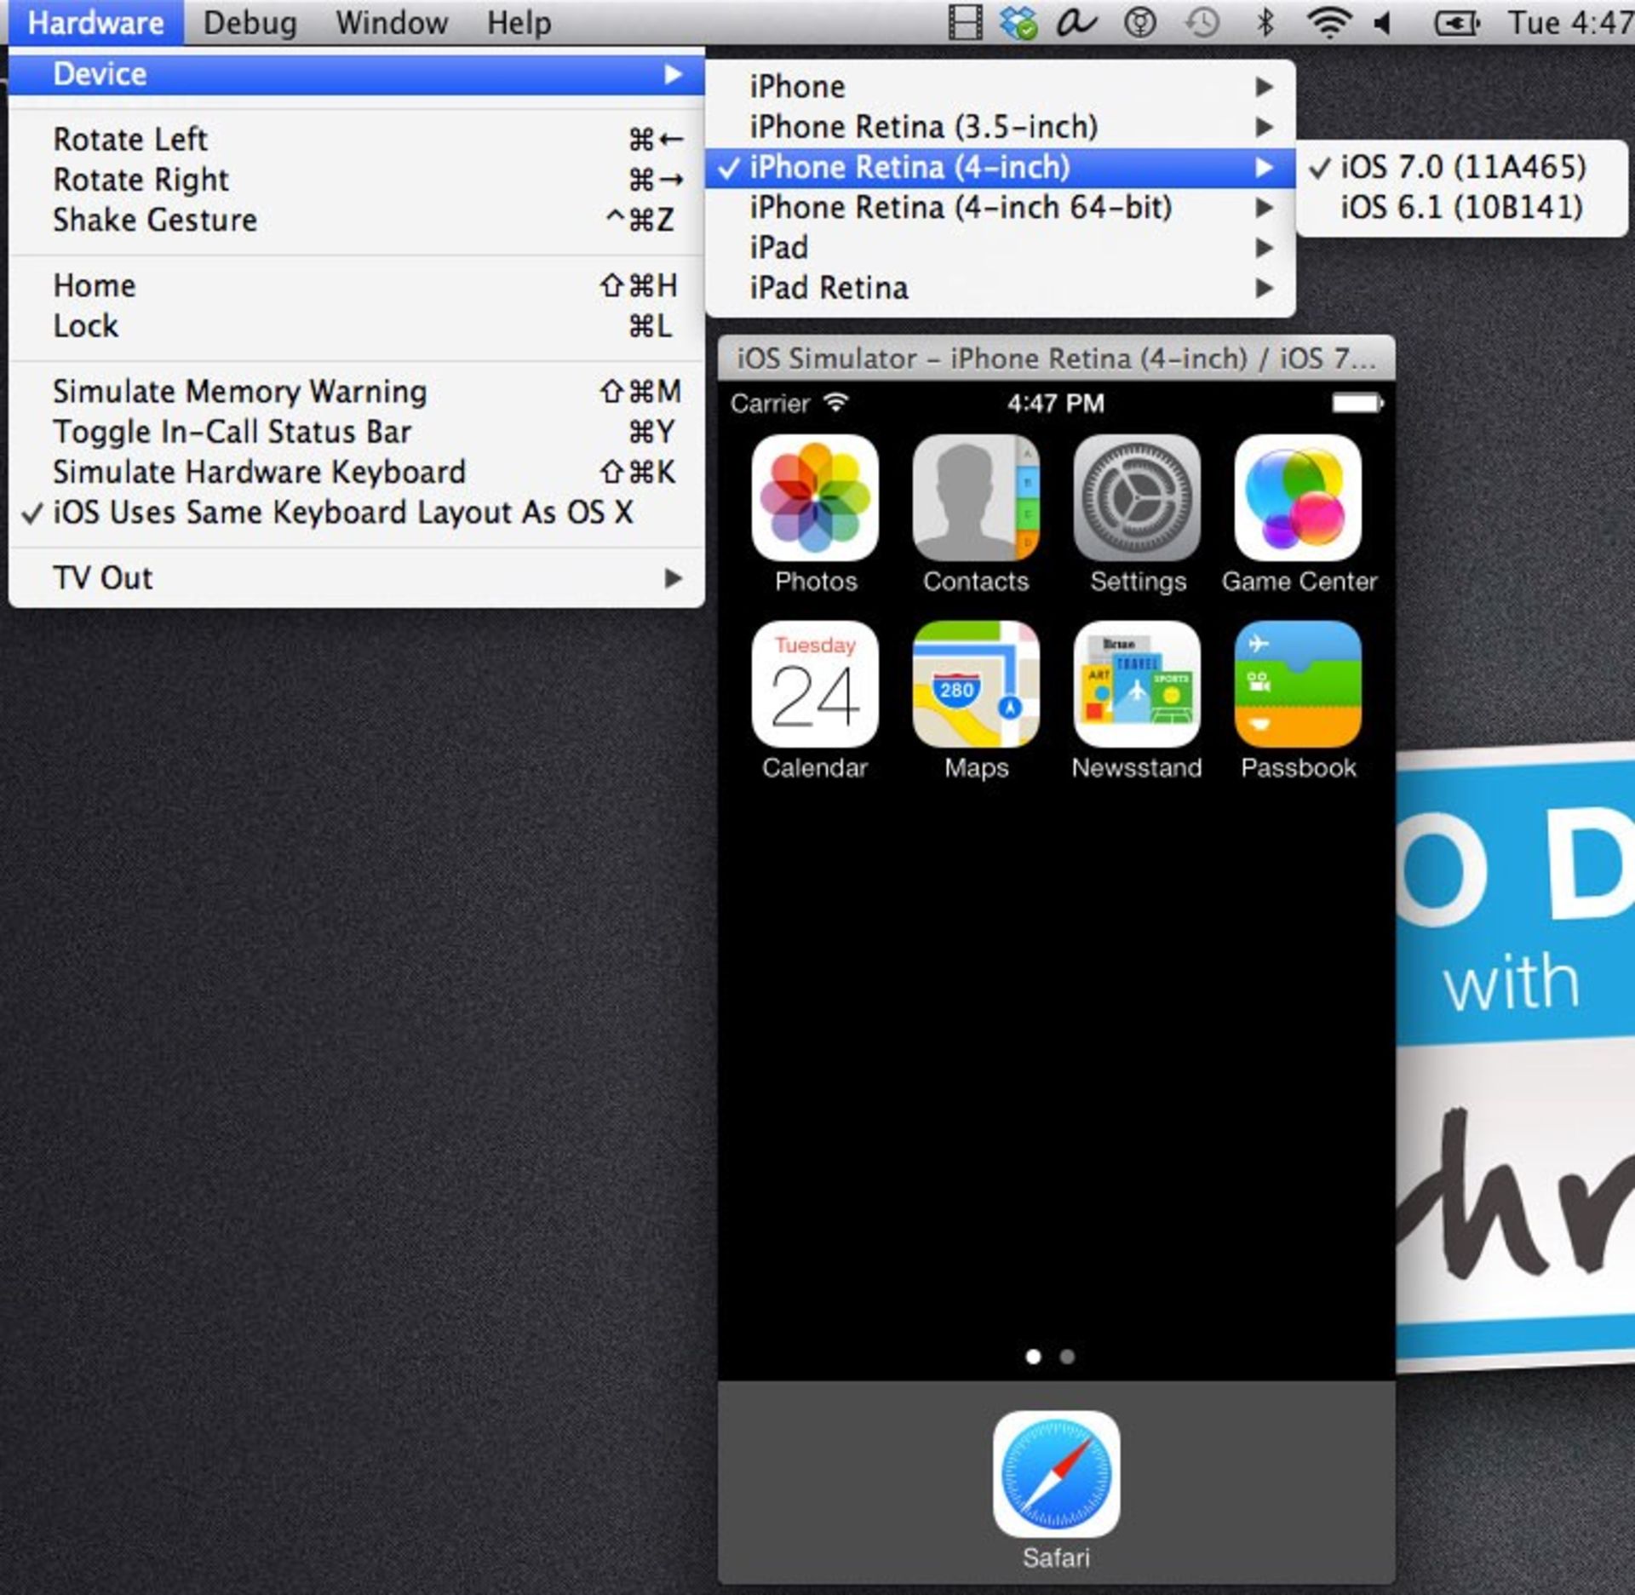Screen dimensions: 1635x1595
Task: Open the Passbook app icon
Action: [1298, 684]
